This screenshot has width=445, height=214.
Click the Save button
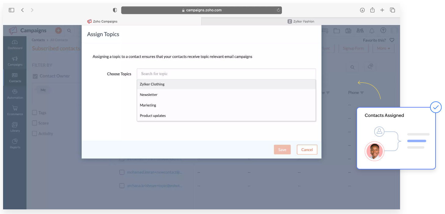pos(282,150)
